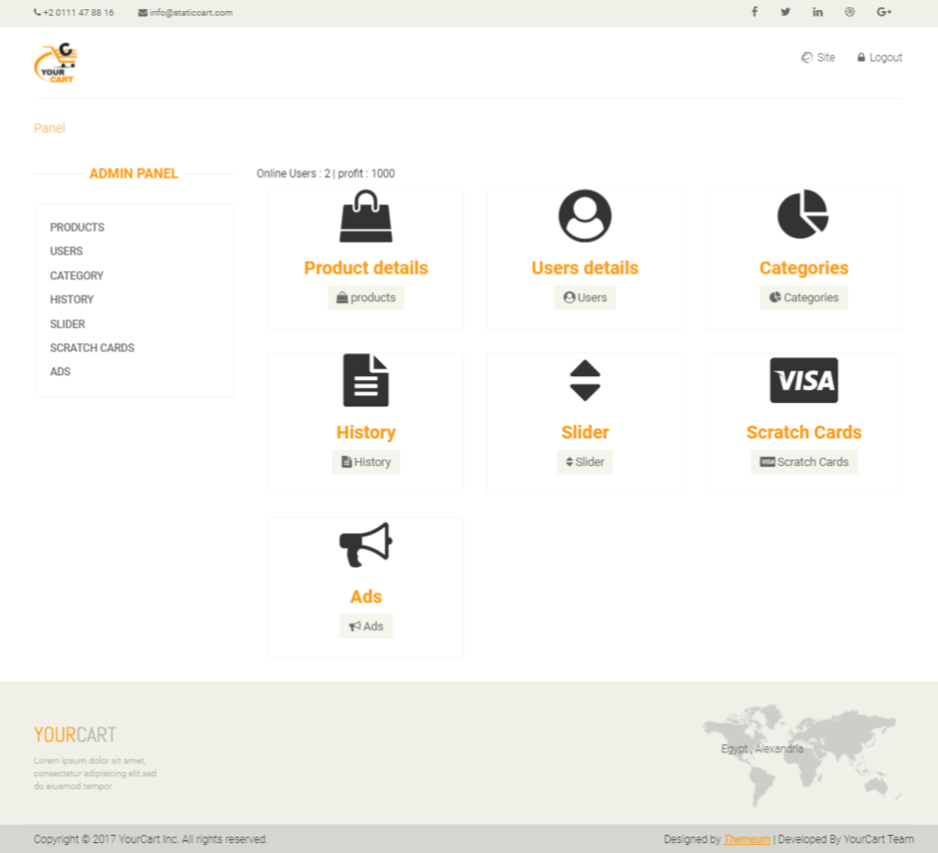Click the VISA card icon
The image size is (938, 853).
click(803, 380)
